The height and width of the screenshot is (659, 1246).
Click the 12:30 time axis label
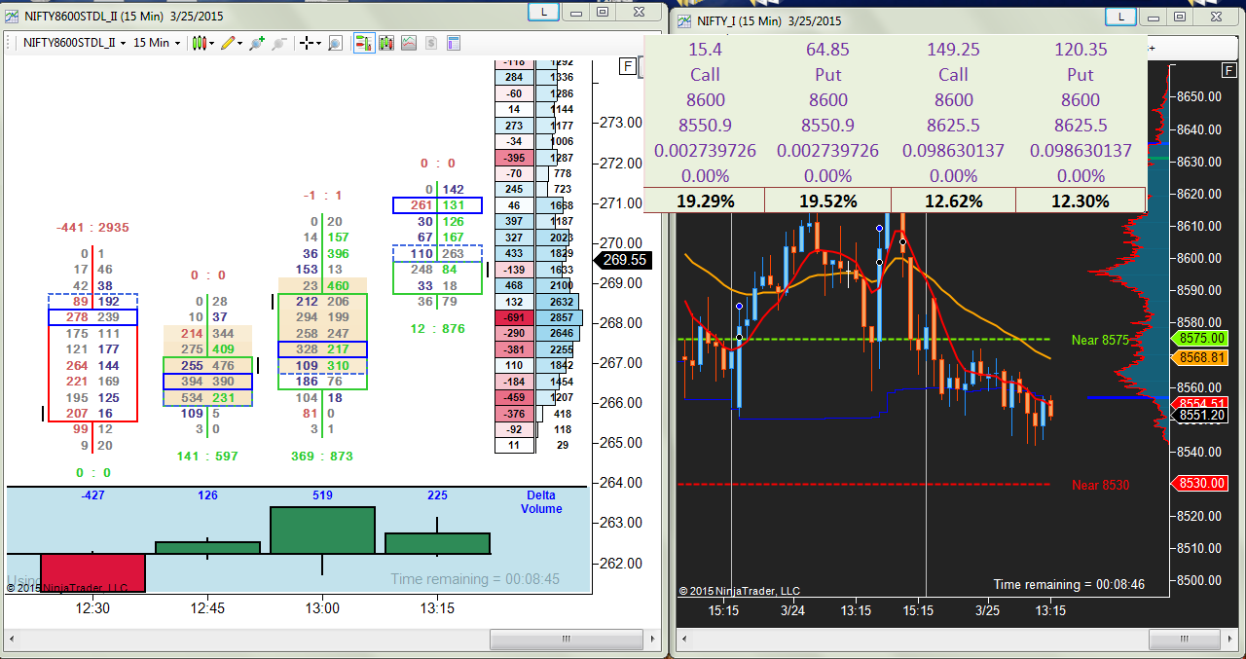click(92, 608)
